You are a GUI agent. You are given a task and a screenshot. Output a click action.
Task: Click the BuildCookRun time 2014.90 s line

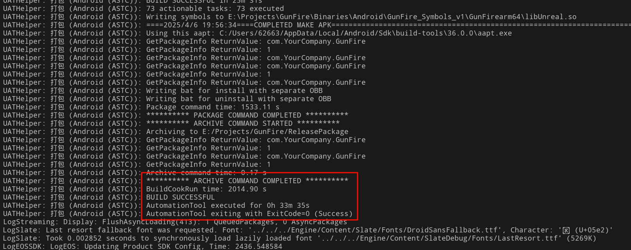tap(206, 189)
